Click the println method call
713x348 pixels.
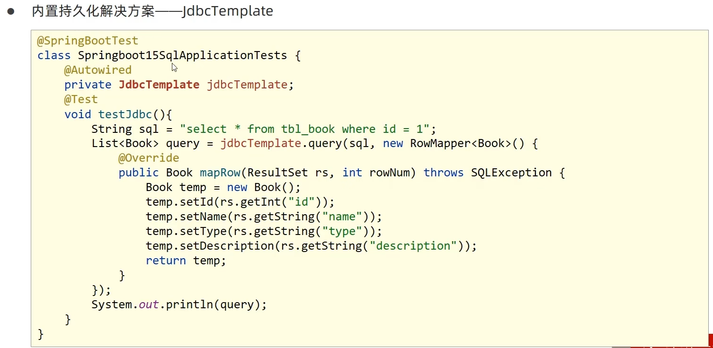pyautogui.click(x=189, y=304)
